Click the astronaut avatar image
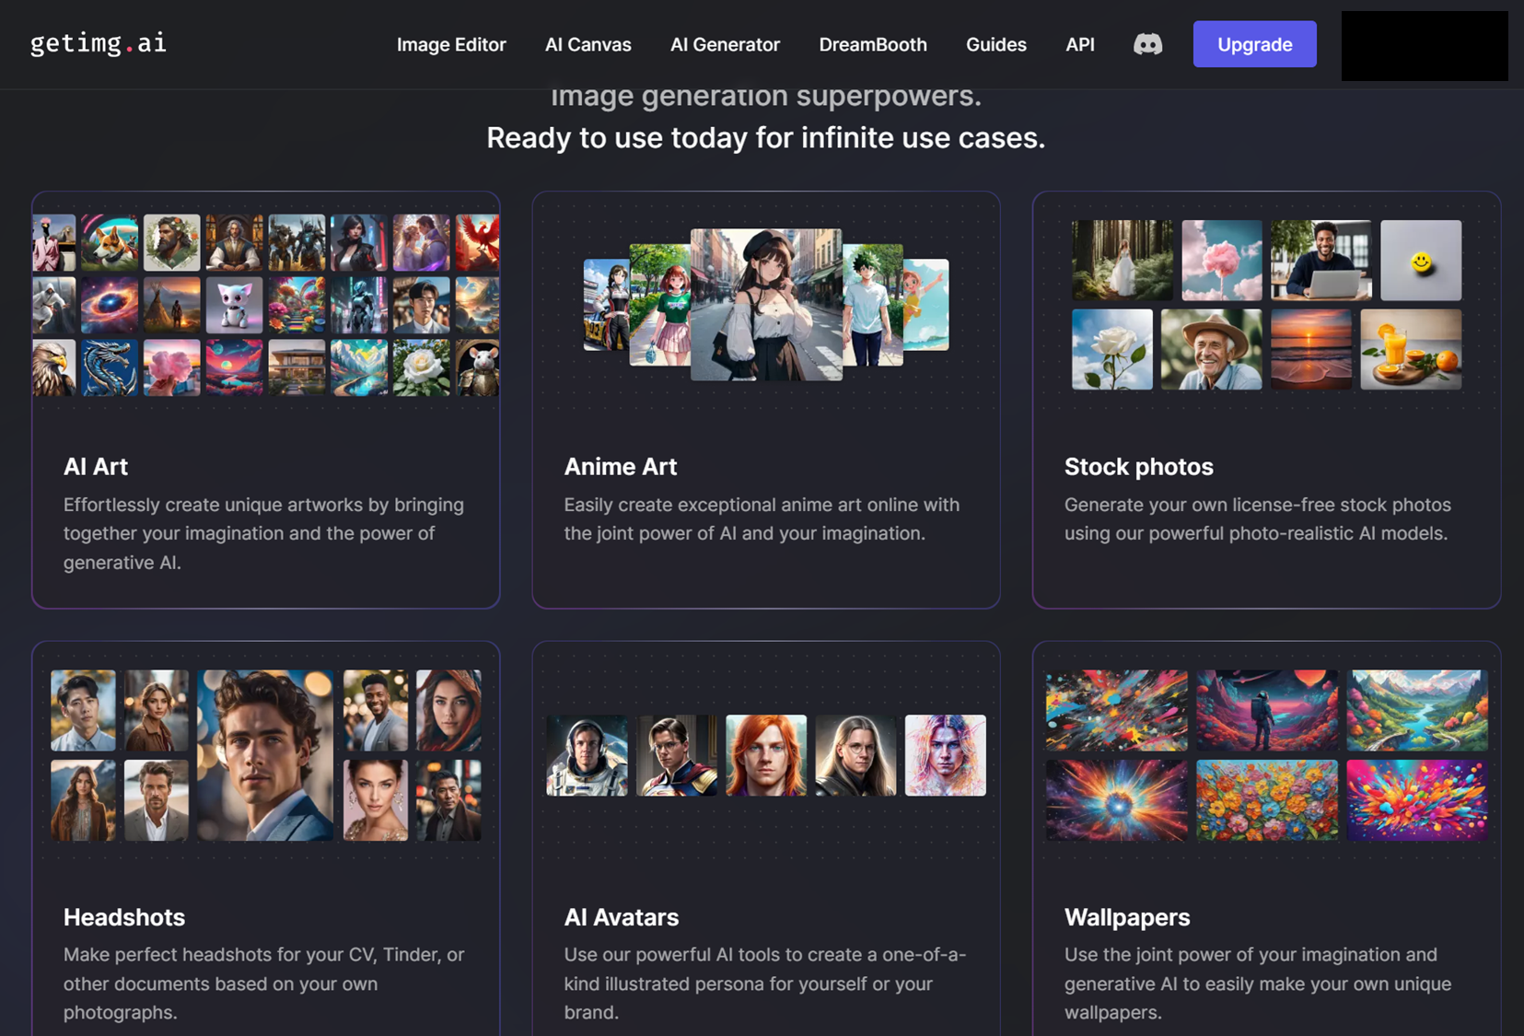The image size is (1524, 1036). (587, 755)
